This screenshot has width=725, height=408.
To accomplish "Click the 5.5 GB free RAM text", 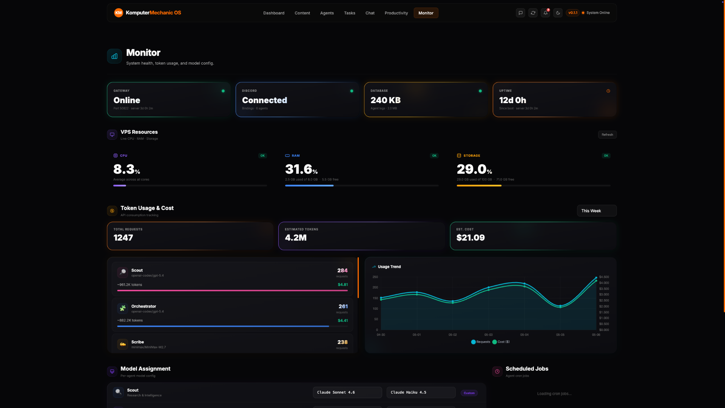I will coord(330,179).
